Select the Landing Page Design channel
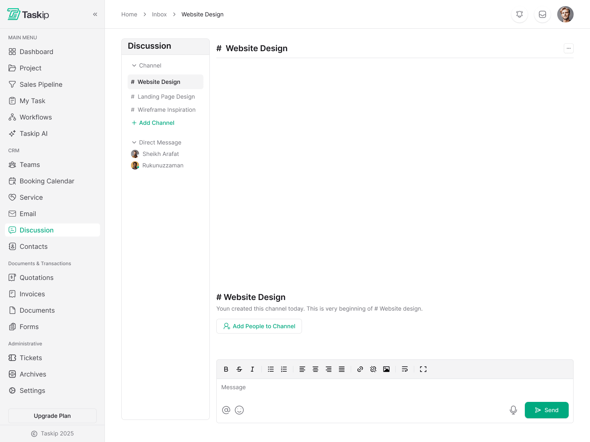The width and height of the screenshot is (590, 442). click(166, 97)
